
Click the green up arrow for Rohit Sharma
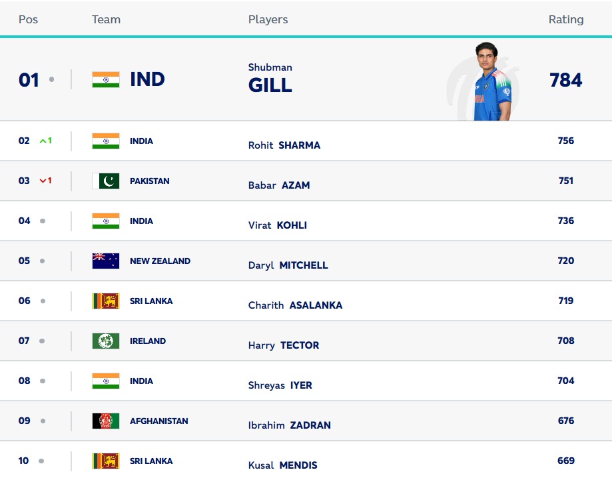pyautogui.click(x=43, y=141)
